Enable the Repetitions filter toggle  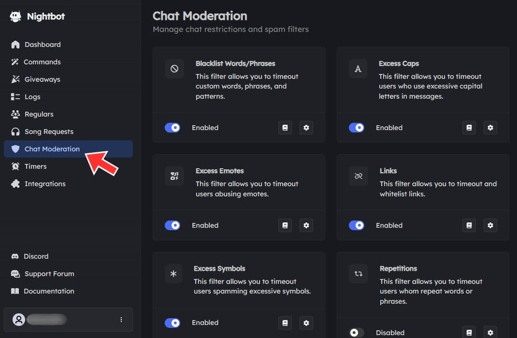[x=357, y=333]
